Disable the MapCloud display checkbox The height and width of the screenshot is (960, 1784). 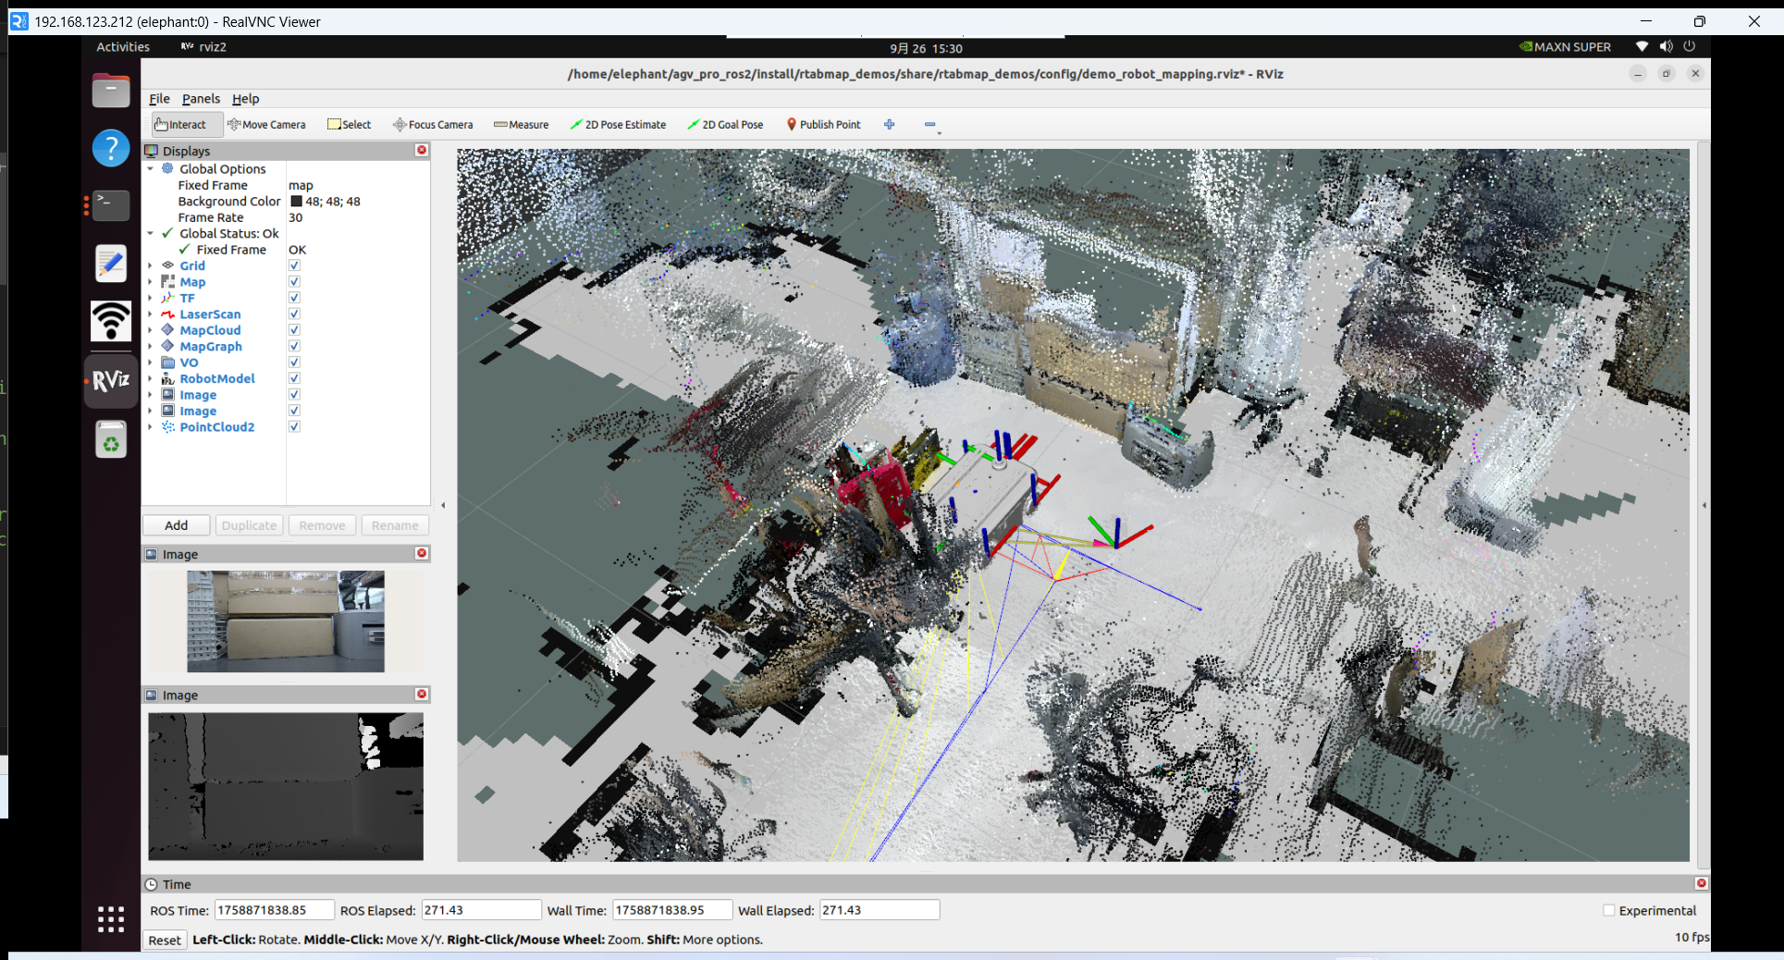(294, 330)
